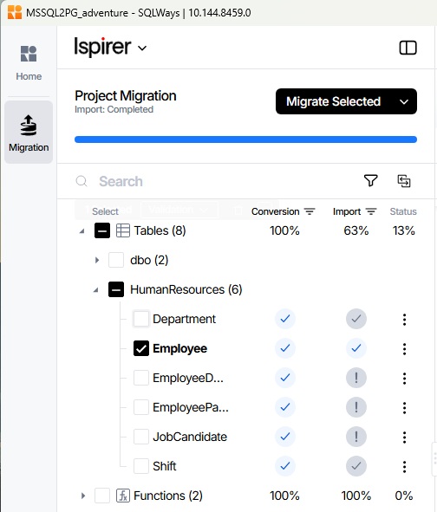Screen dimensions: 437x512
Task: Tick the dbo schema checkbox
Action: [116, 260]
